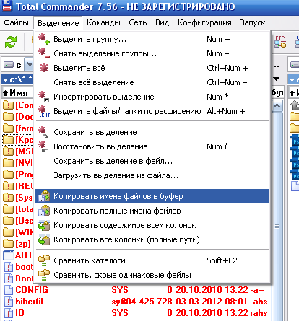Open the directory history arrow beside left panel
Screen dimensions: 299x321
[277, 79]
